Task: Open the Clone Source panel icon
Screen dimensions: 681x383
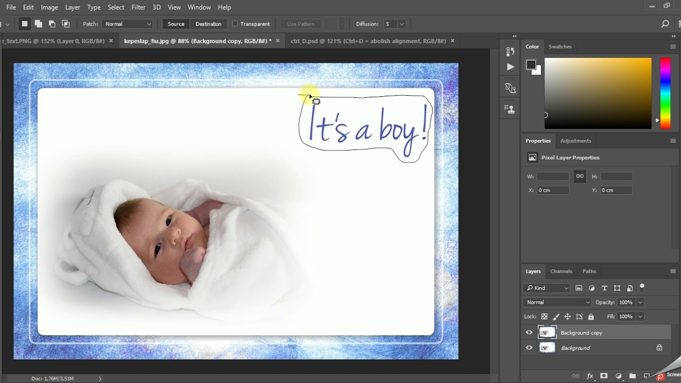Action: coord(511,110)
